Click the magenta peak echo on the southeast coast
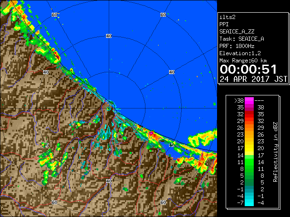The image size is (290, 217). (x=151, y=132)
